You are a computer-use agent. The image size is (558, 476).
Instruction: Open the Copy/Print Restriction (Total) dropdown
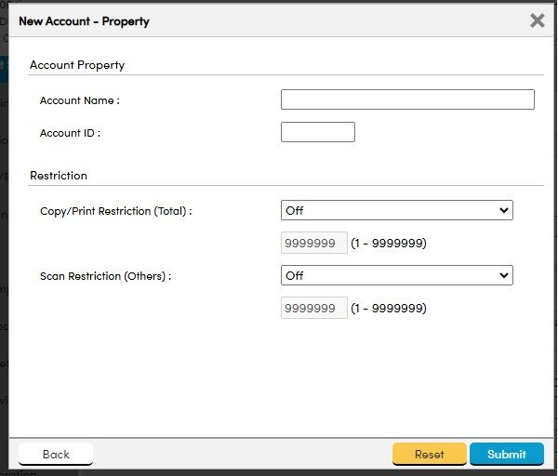tap(396, 211)
